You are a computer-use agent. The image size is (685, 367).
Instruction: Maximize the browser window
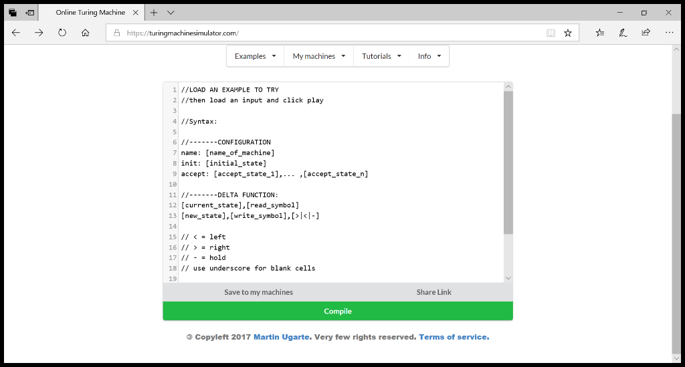(x=644, y=13)
